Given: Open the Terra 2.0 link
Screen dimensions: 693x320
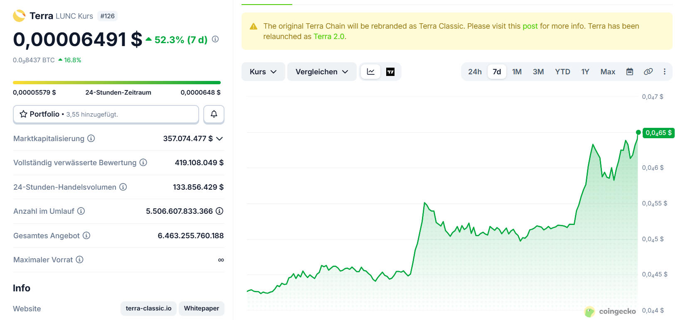Looking at the screenshot, I should (x=329, y=37).
